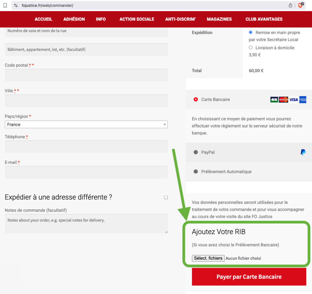Select Remise en main propre shipping option
Viewport: 312px width, 294px height.
click(251, 32)
